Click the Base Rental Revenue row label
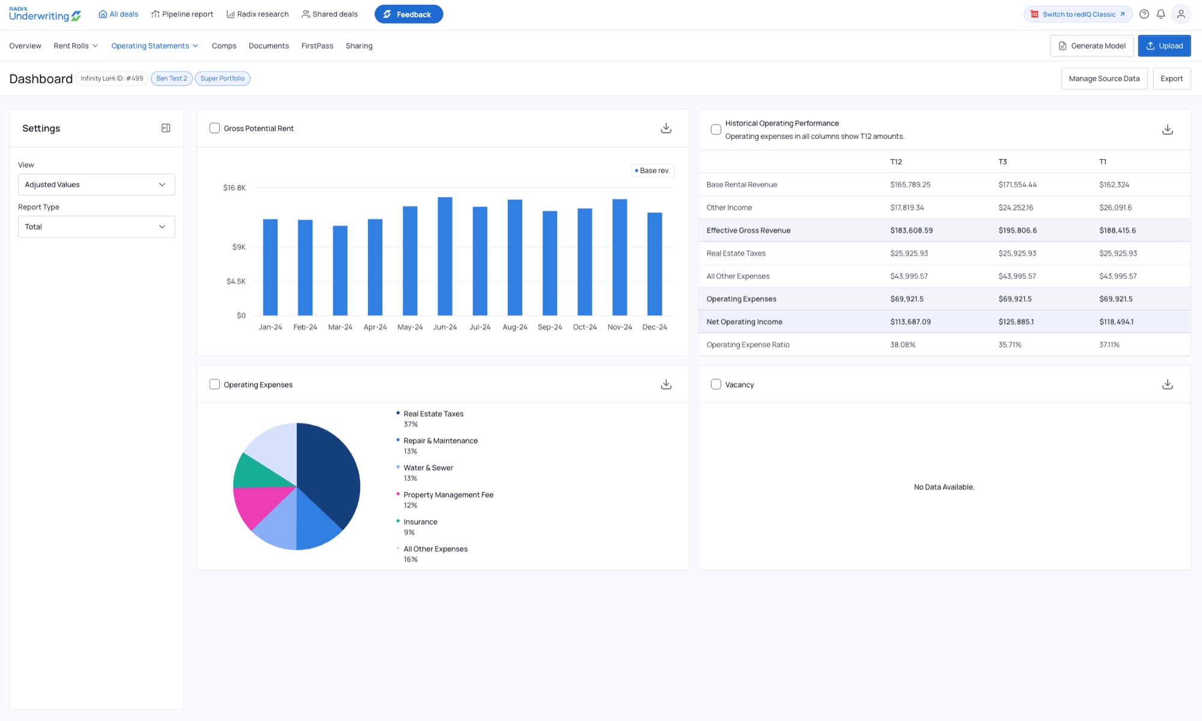The height and width of the screenshot is (721, 1202). pos(742,185)
